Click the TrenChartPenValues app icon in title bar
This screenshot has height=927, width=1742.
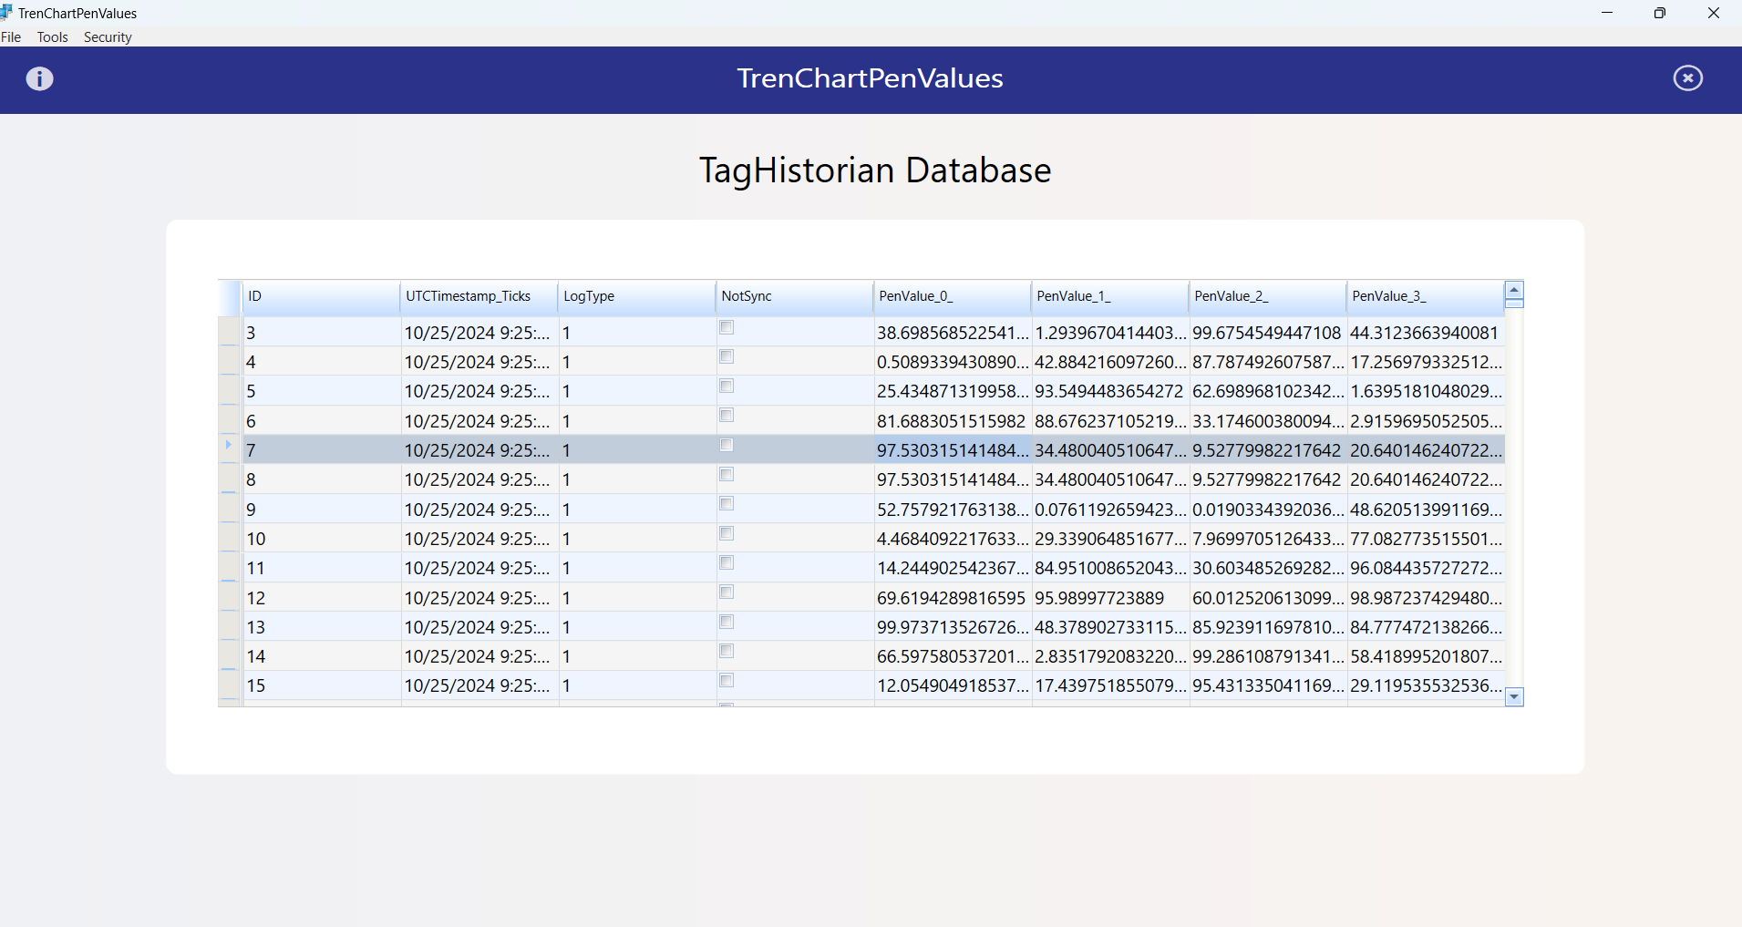7,13
